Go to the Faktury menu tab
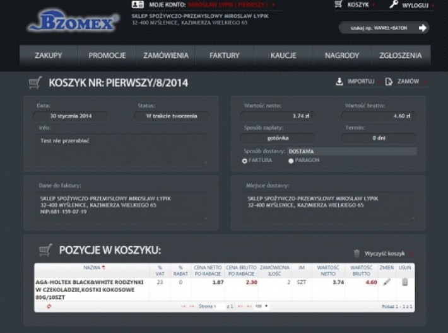The width and height of the screenshot is (448, 333). pos(225,55)
